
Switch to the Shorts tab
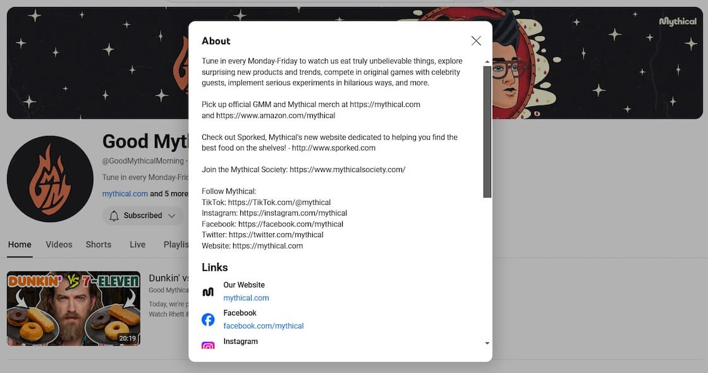pyautogui.click(x=99, y=245)
